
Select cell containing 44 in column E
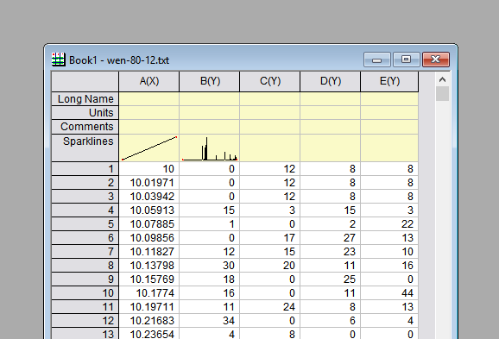pyautogui.click(x=389, y=293)
